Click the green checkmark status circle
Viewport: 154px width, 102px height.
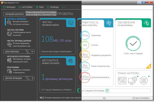(x=133, y=43)
